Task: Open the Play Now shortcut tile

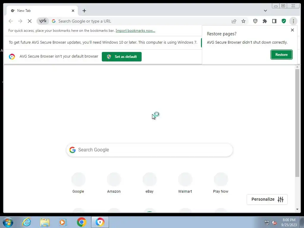Action: click(221, 183)
